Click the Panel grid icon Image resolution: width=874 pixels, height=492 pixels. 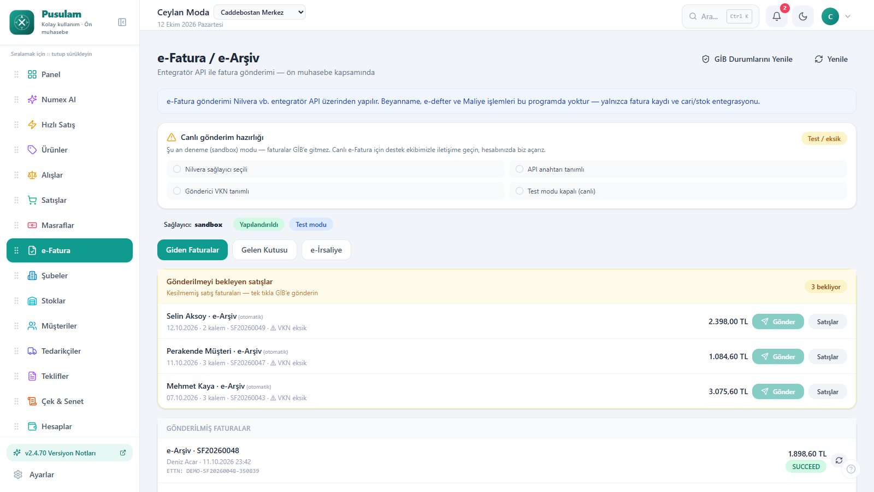click(32, 74)
